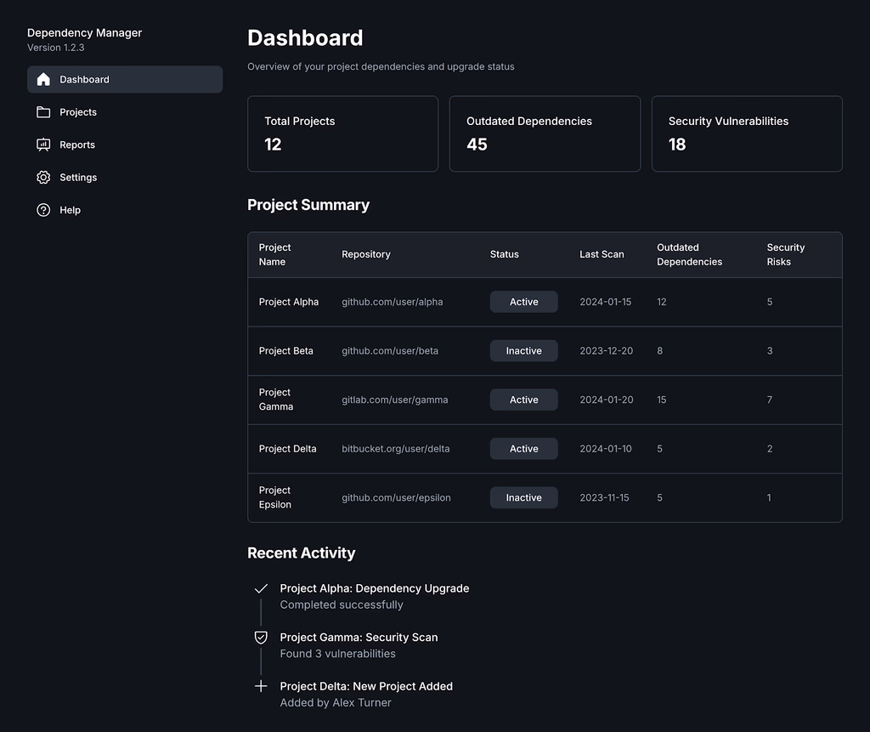Viewport: 870px width, 732px height.
Task: Click the 'Project Alpha: Dependency Upgrade' activity title
Action: tap(375, 588)
